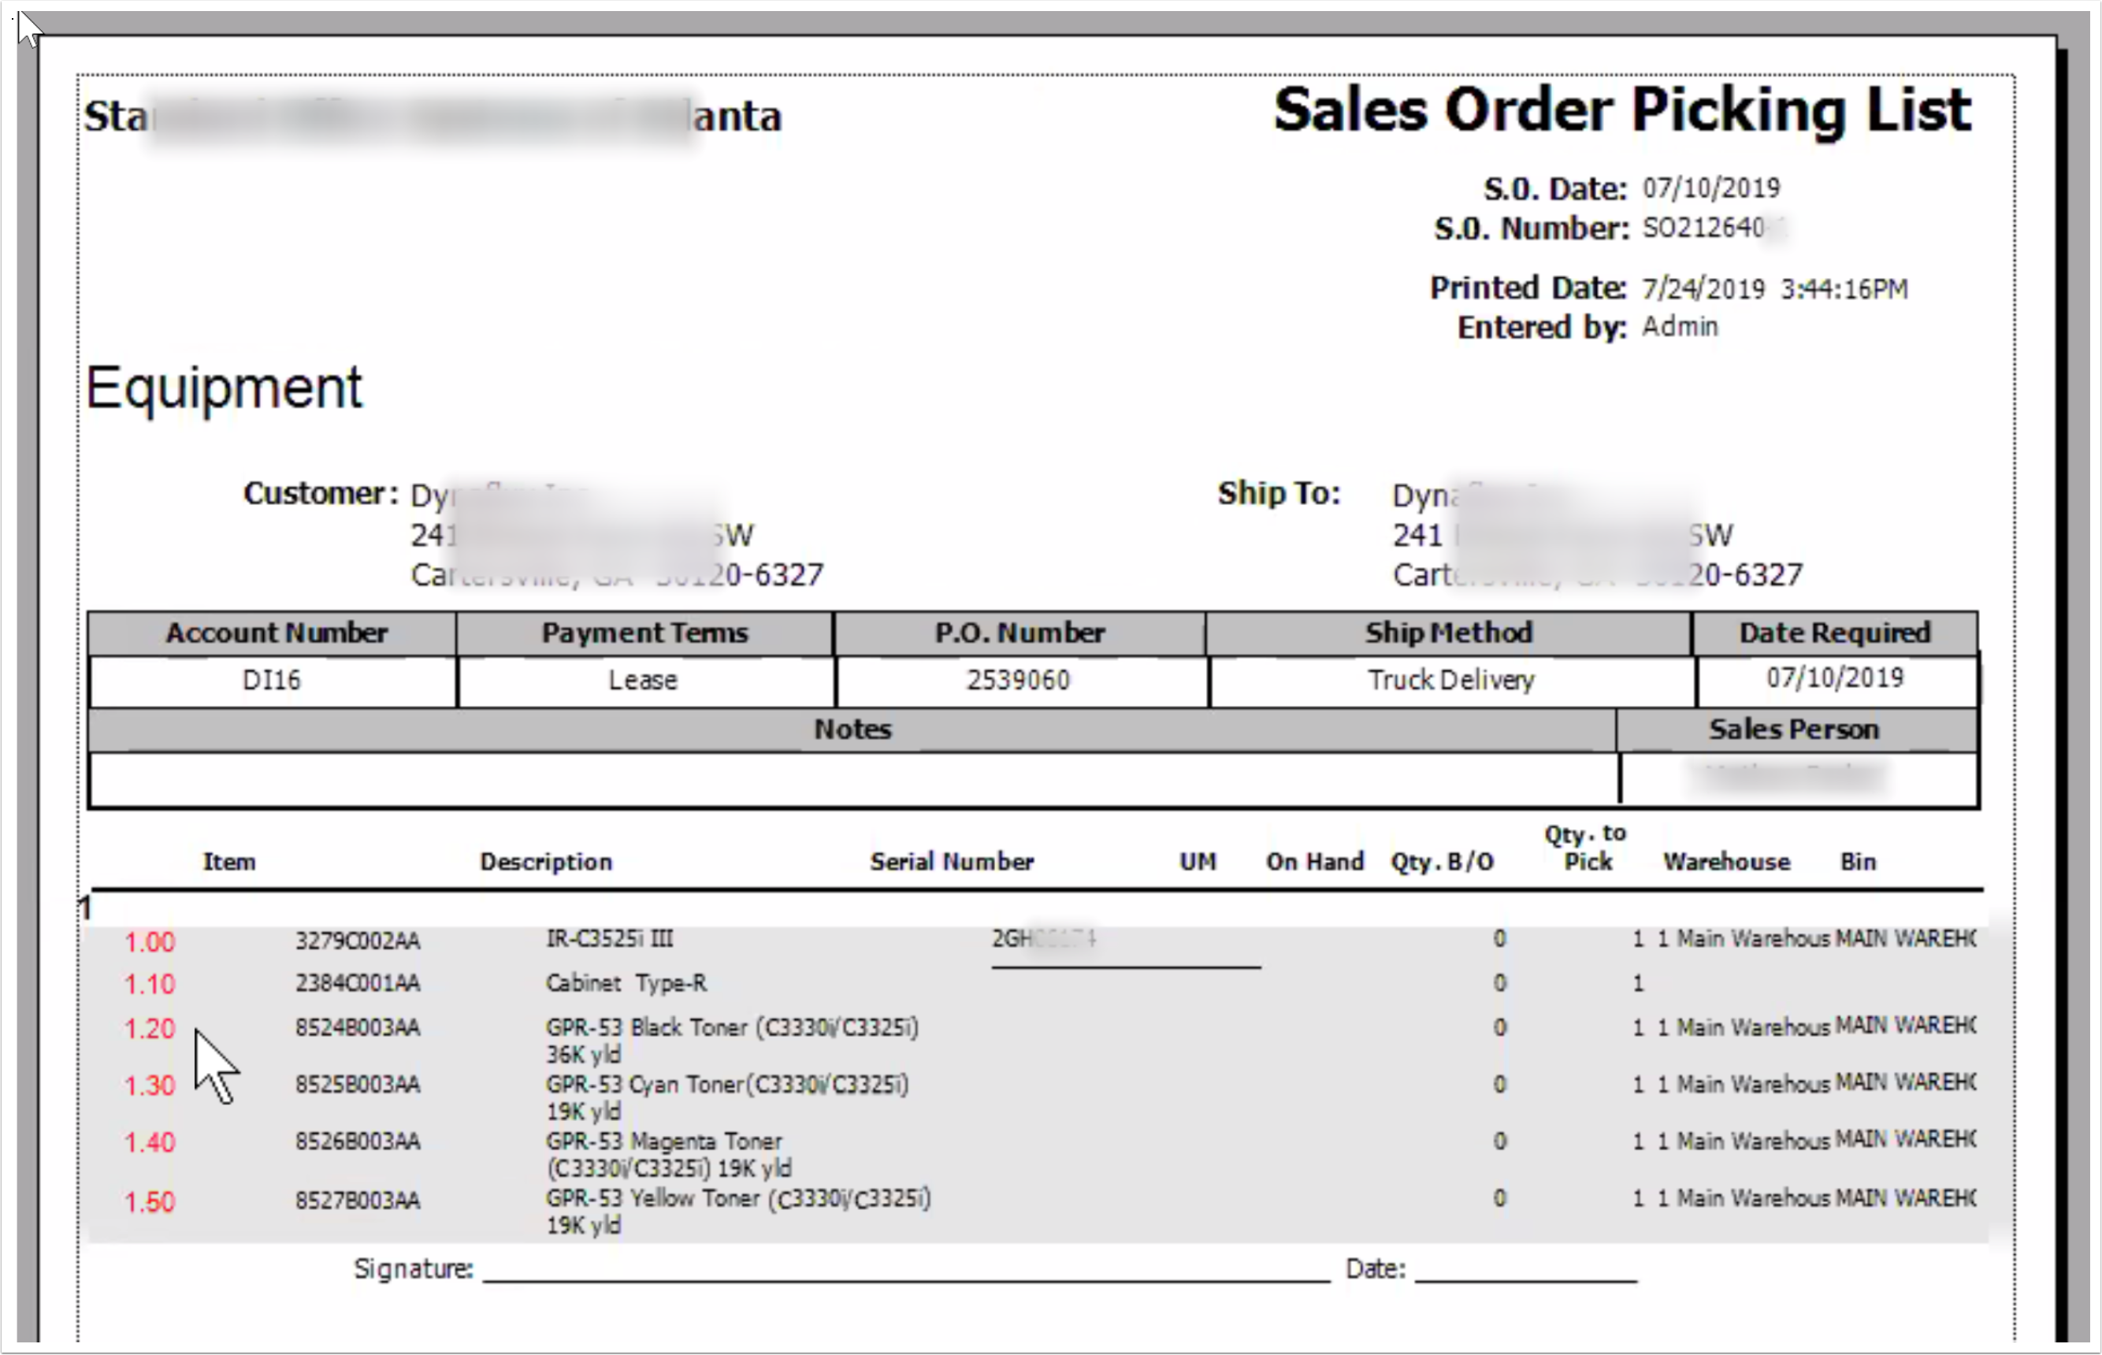The width and height of the screenshot is (2102, 1355).
Task: Click the Equipment section heading
Action: coord(224,388)
